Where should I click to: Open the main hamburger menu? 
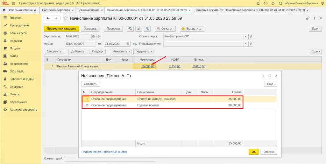click(13, 3)
